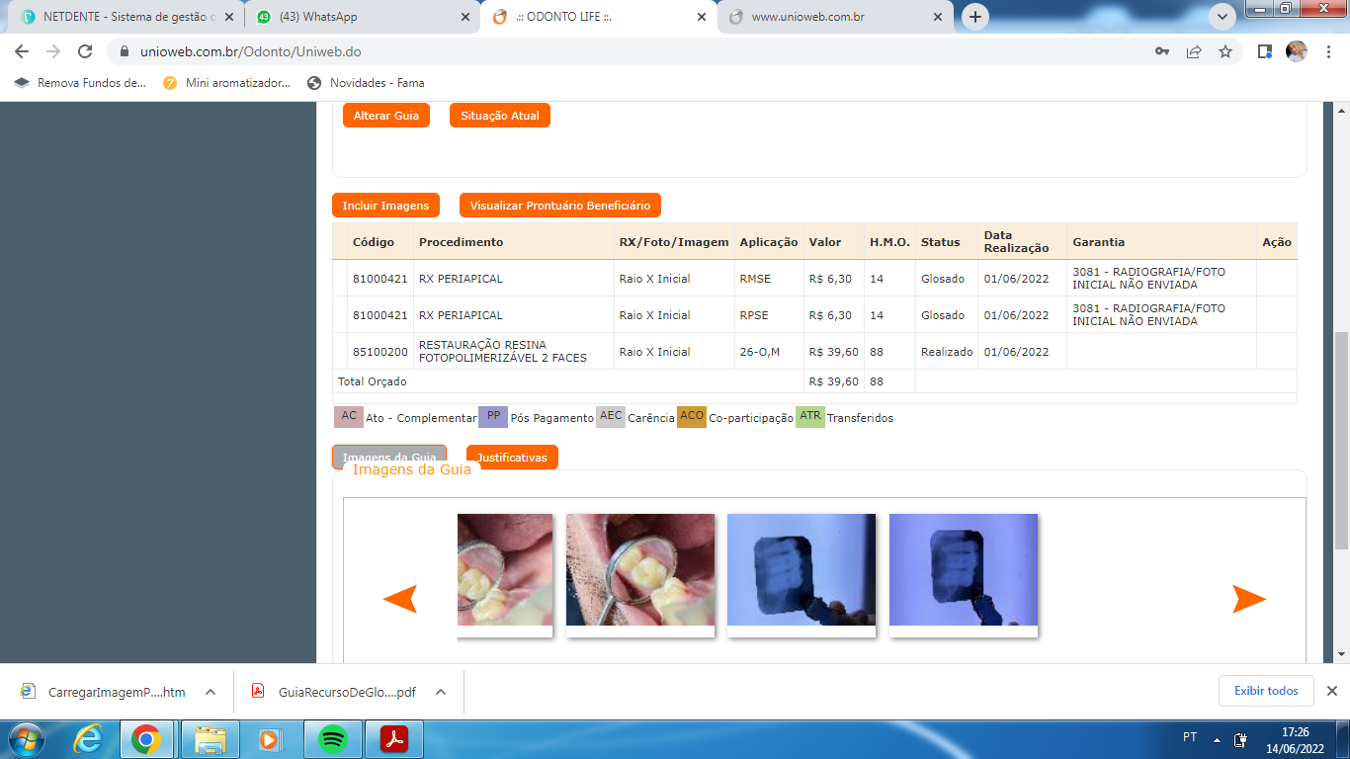Click the Incluir Imagens button
The width and height of the screenshot is (1350, 759).
(385, 206)
